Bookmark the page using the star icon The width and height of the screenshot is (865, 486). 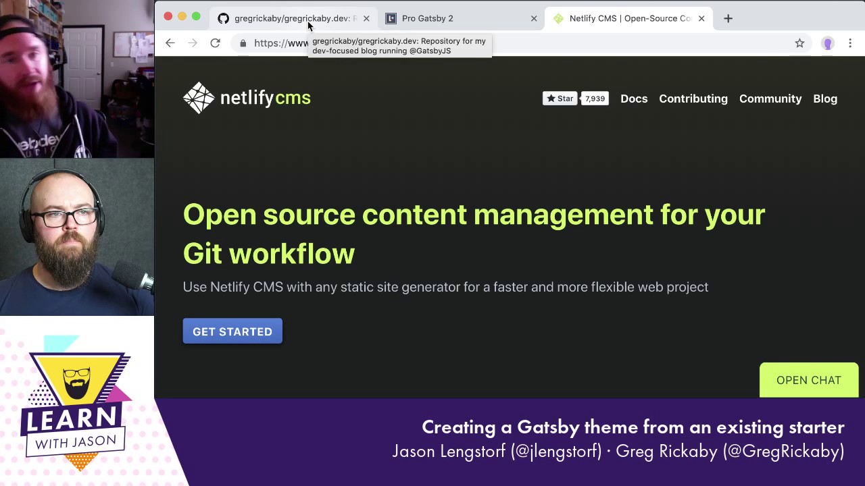click(x=799, y=43)
